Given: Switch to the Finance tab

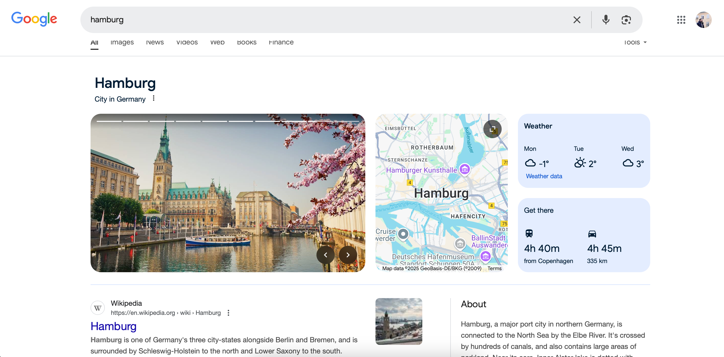Looking at the screenshot, I should 281,42.
